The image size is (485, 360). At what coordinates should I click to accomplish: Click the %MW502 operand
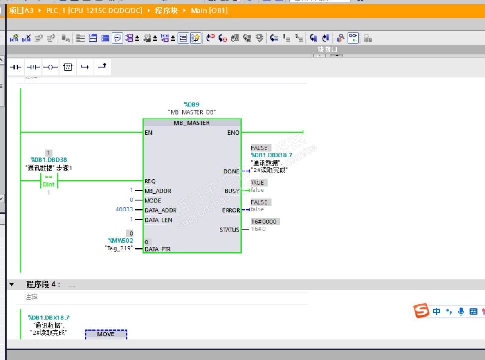(x=121, y=241)
